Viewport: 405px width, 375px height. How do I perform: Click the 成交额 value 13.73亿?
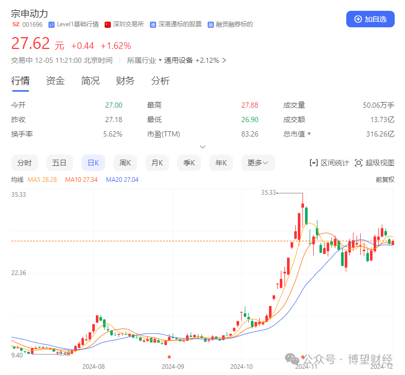[382, 120]
